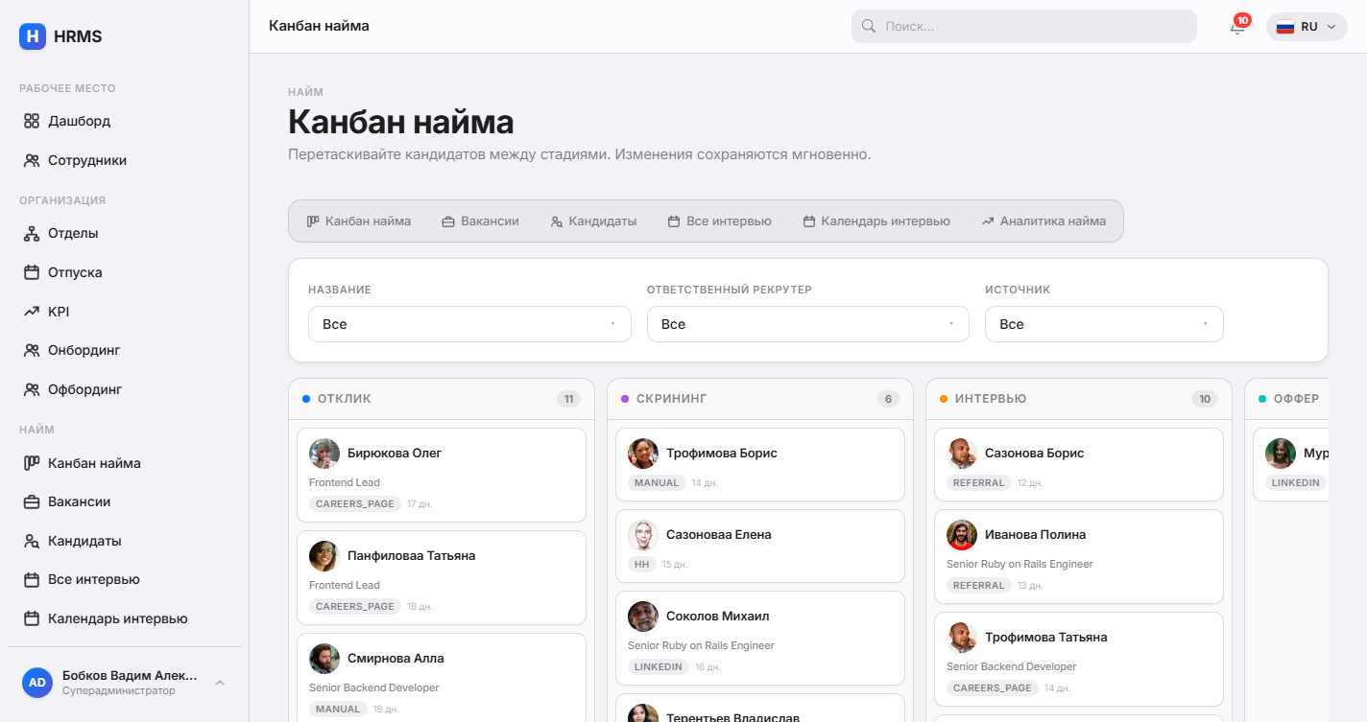The height and width of the screenshot is (722, 1367).
Task: Click the sidebar Все интервью calendar icon
Action: pyautogui.click(x=32, y=579)
